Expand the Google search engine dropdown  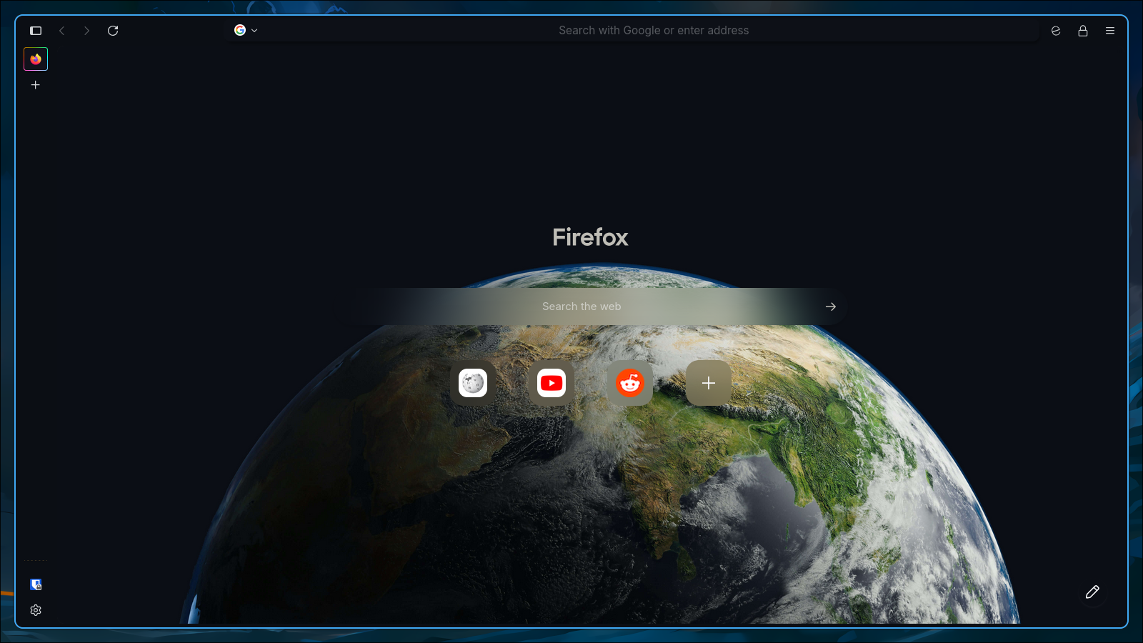pyautogui.click(x=246, y=31)
